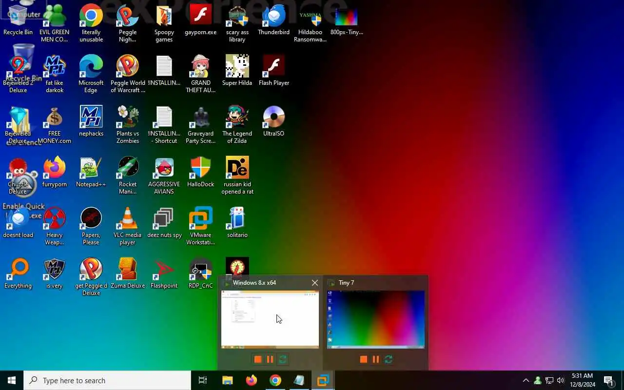Image resolution: width=624 pixels, height=390 pixels.
Task: Open the nephacks shortcut
Action: pos(91,121)
